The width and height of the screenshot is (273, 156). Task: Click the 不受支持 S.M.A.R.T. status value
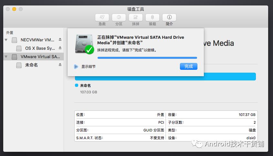tap(157, 138)
